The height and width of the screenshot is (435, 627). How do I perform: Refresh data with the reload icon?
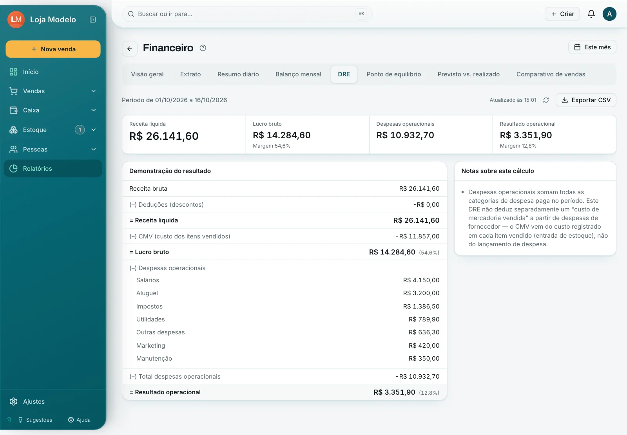click(x=546, y=100)
